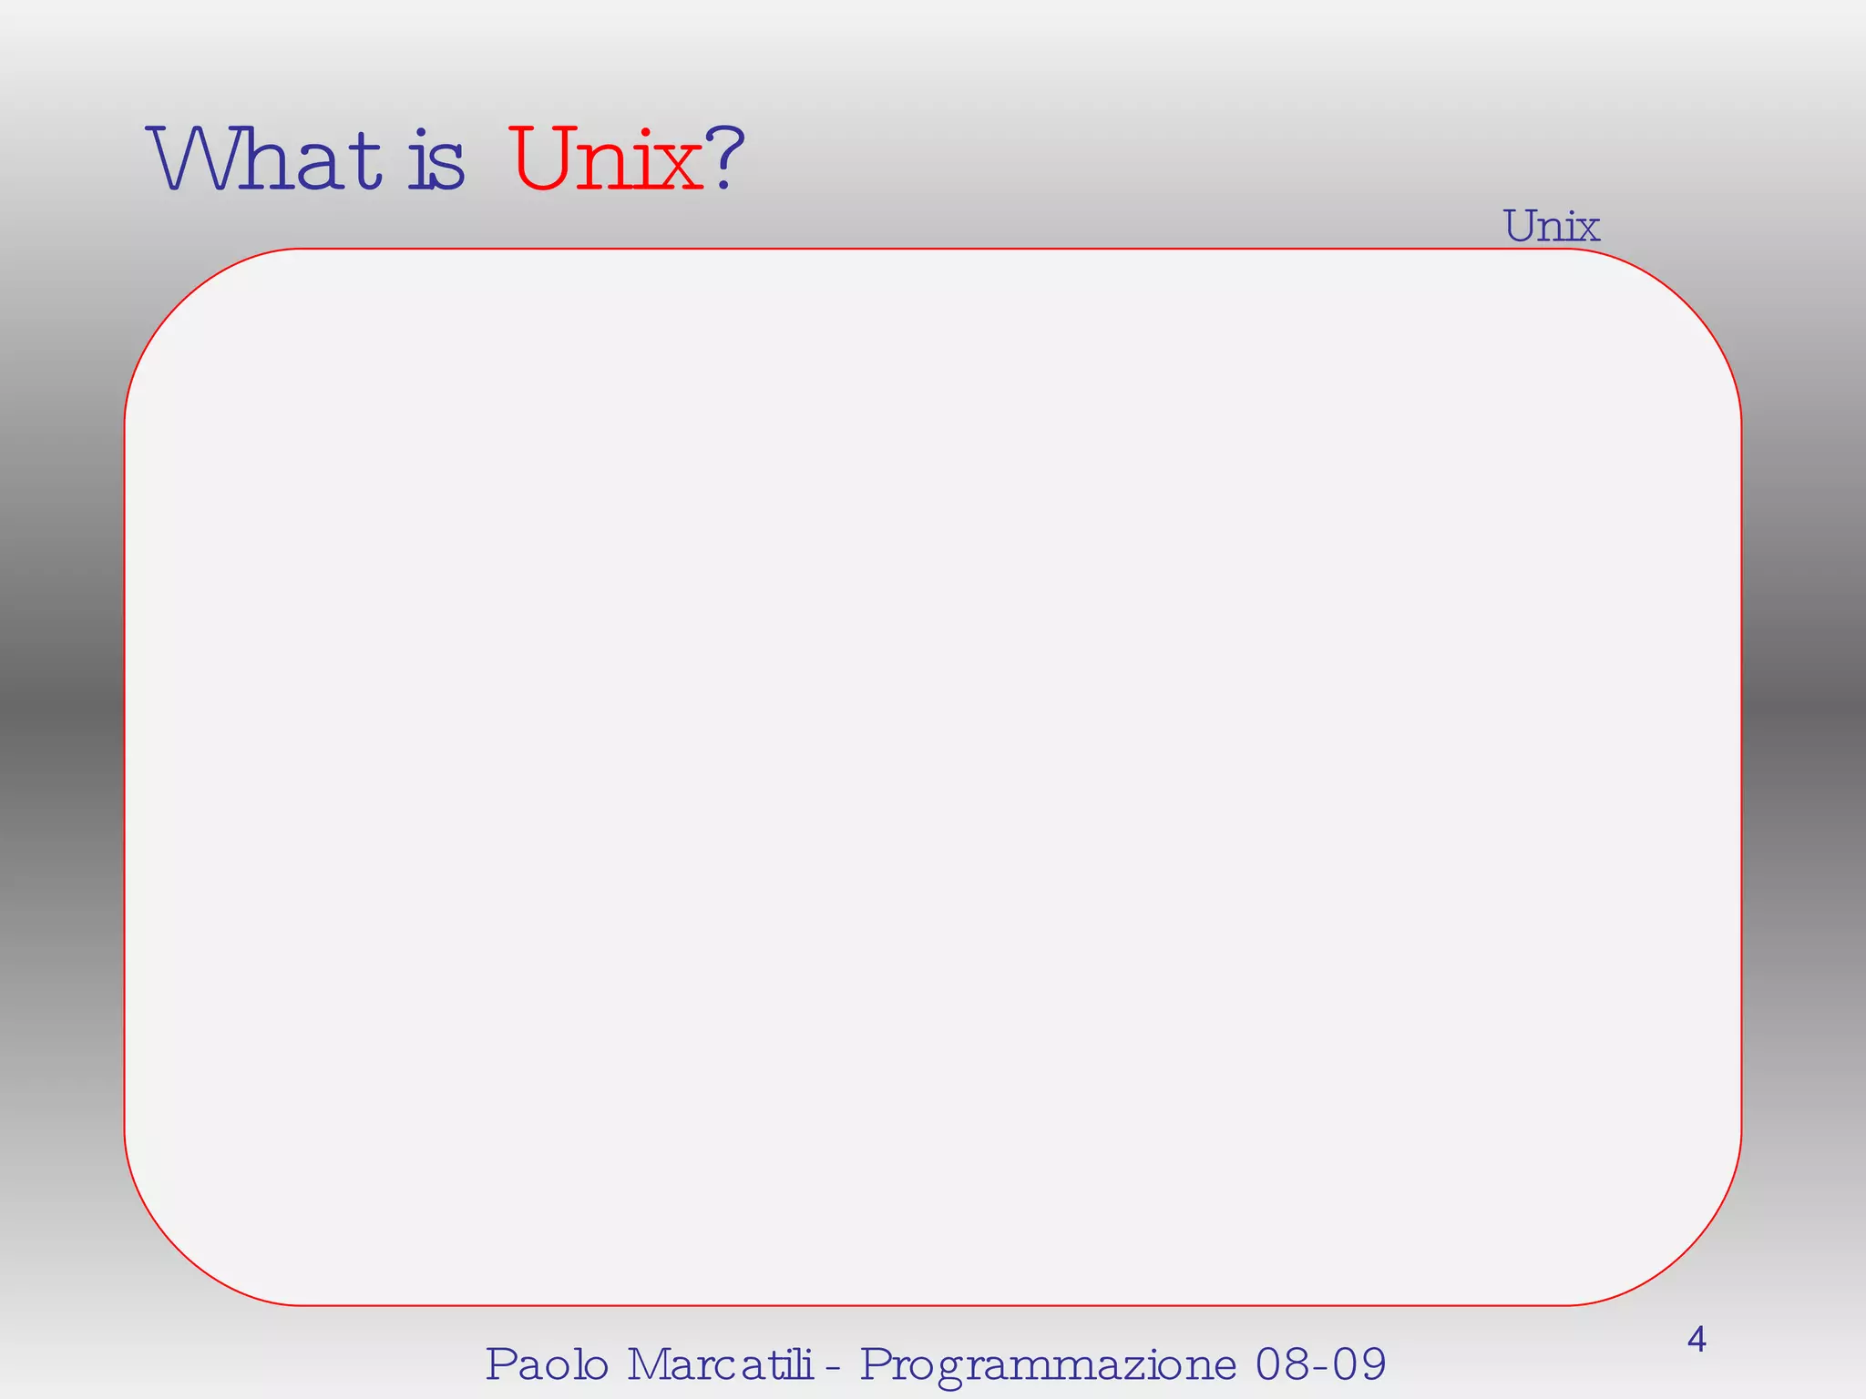The height and width of the screenshot is (1399, 1866).
Task: Click the slide number 4
Action: tap(1697, 1339)
